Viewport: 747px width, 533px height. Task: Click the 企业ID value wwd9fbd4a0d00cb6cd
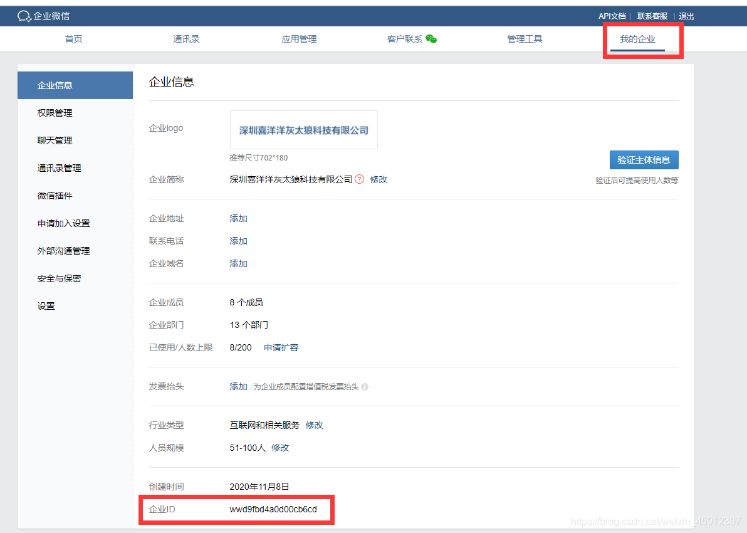273,509
